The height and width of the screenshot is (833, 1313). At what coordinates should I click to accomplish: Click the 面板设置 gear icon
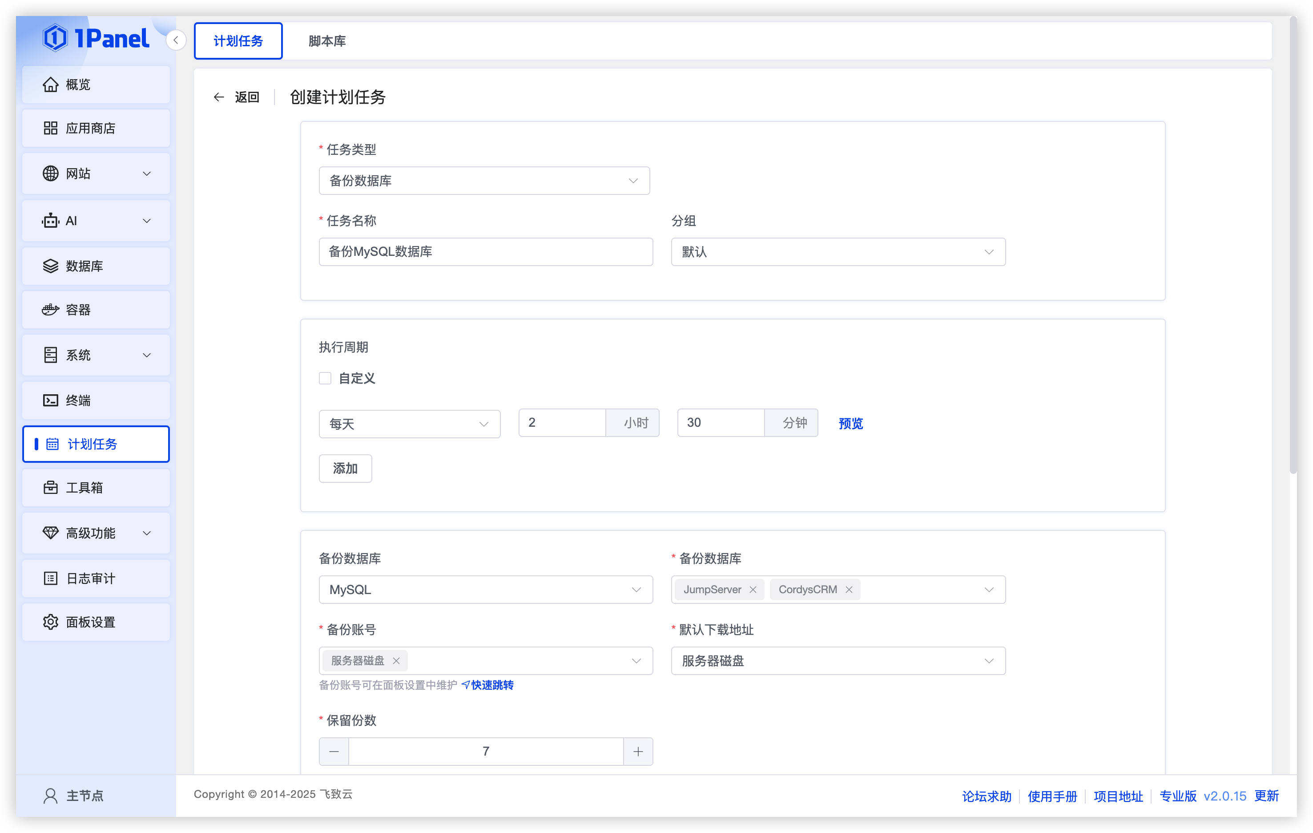click(x=50, y=622)
